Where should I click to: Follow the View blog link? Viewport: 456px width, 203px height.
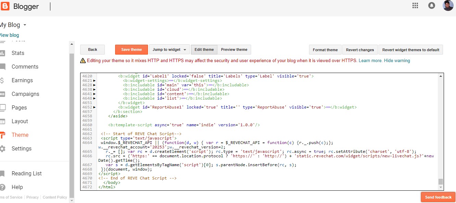tap(9, 35)
